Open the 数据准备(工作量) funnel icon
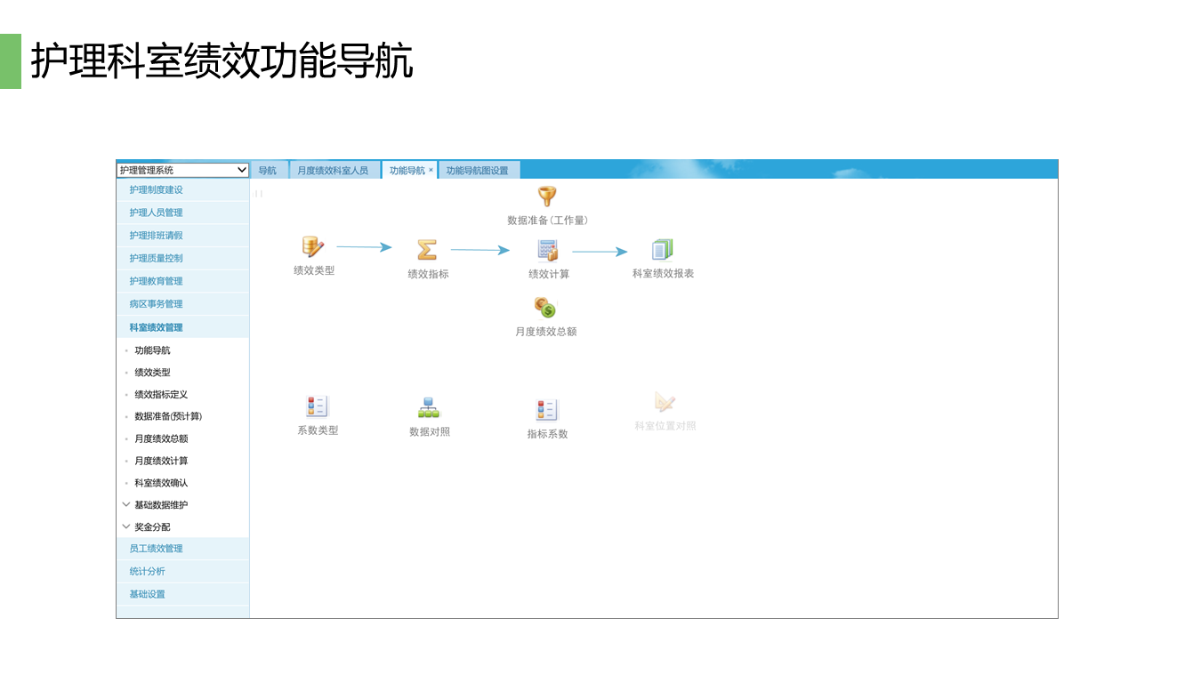The width and height of the screenshot is (1201, 675). (x=547, y=197)
